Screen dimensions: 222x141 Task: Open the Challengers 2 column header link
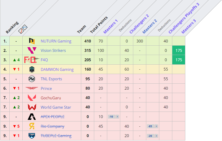click(139, 24)
